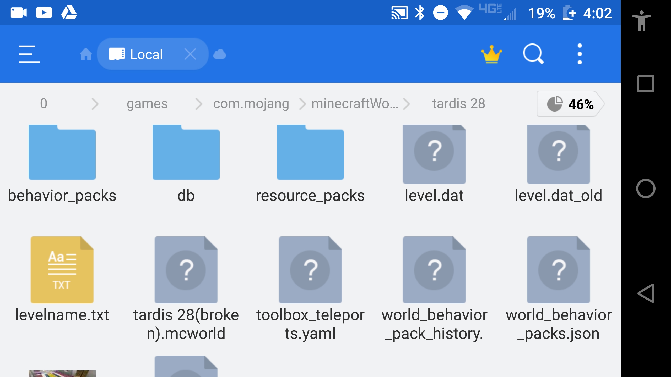Go to com.mojang breadcrumb folder
671x377 pixels.
[x=251, y=104]
